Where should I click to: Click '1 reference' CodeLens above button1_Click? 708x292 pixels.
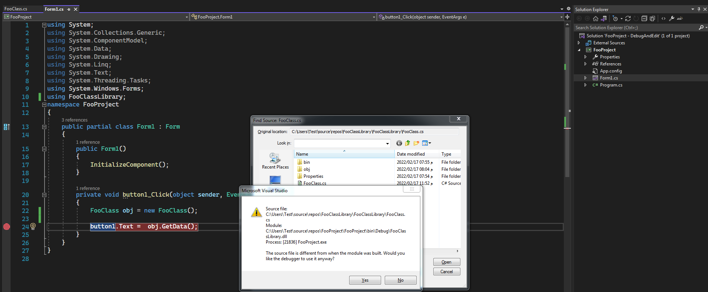point(88,189)
